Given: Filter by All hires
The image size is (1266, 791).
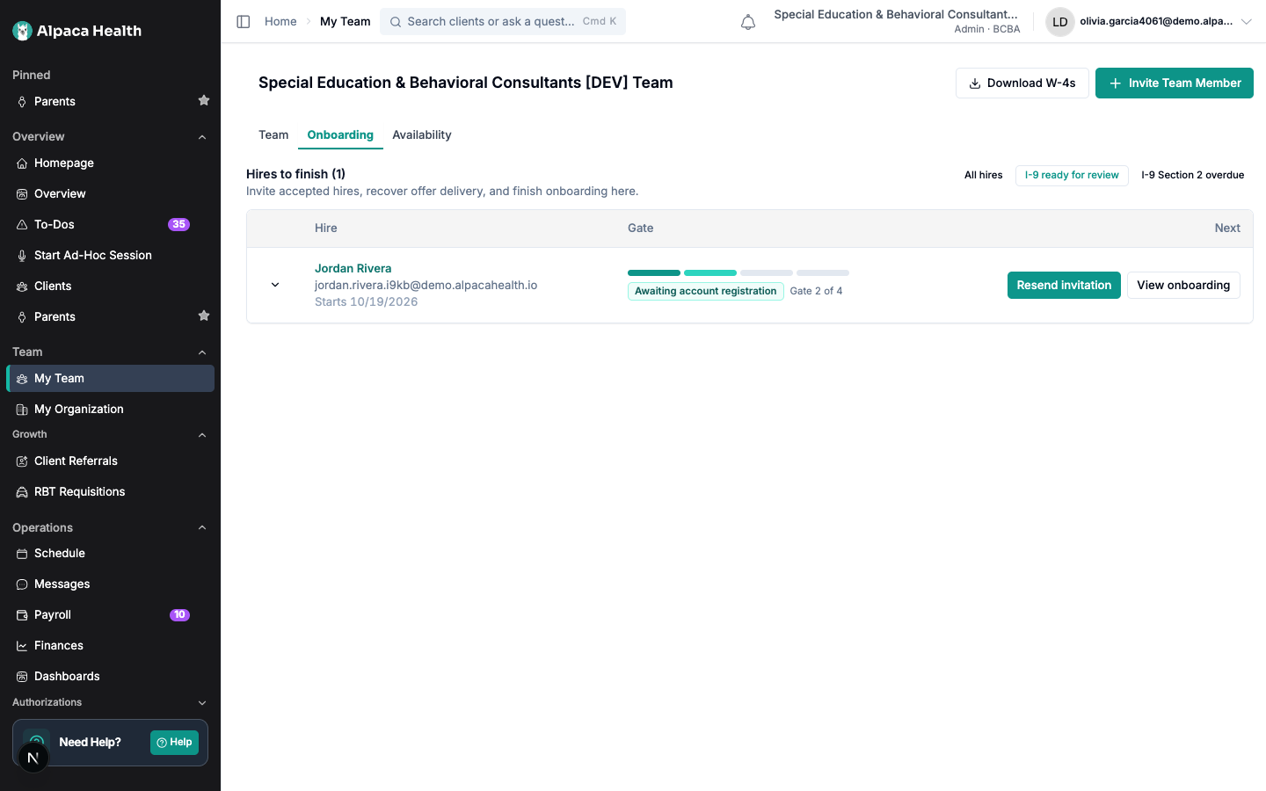Looking at the screenshot, I should (x=983, y=175).
